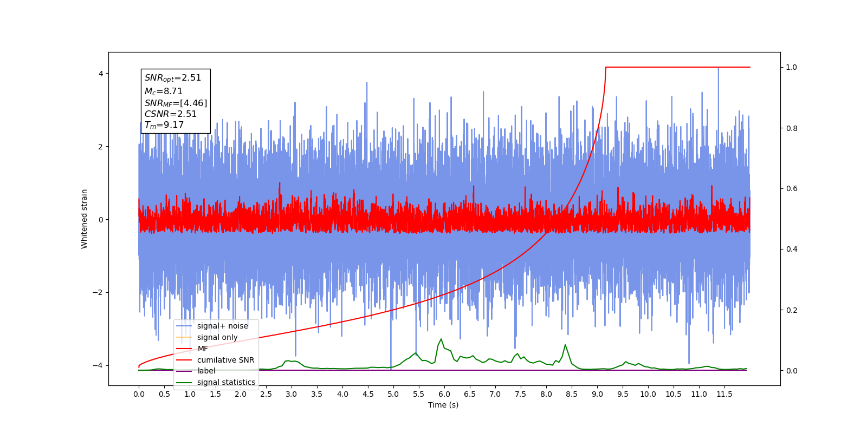
Task: Click the left y-axis tick label −4
Action: tap(98, 365)
